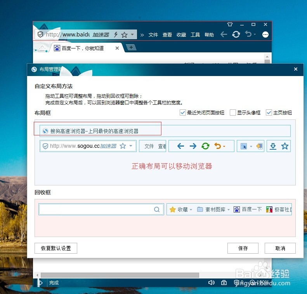Click the speaker mute icon in browser status bar

click(x=212, y=282)
